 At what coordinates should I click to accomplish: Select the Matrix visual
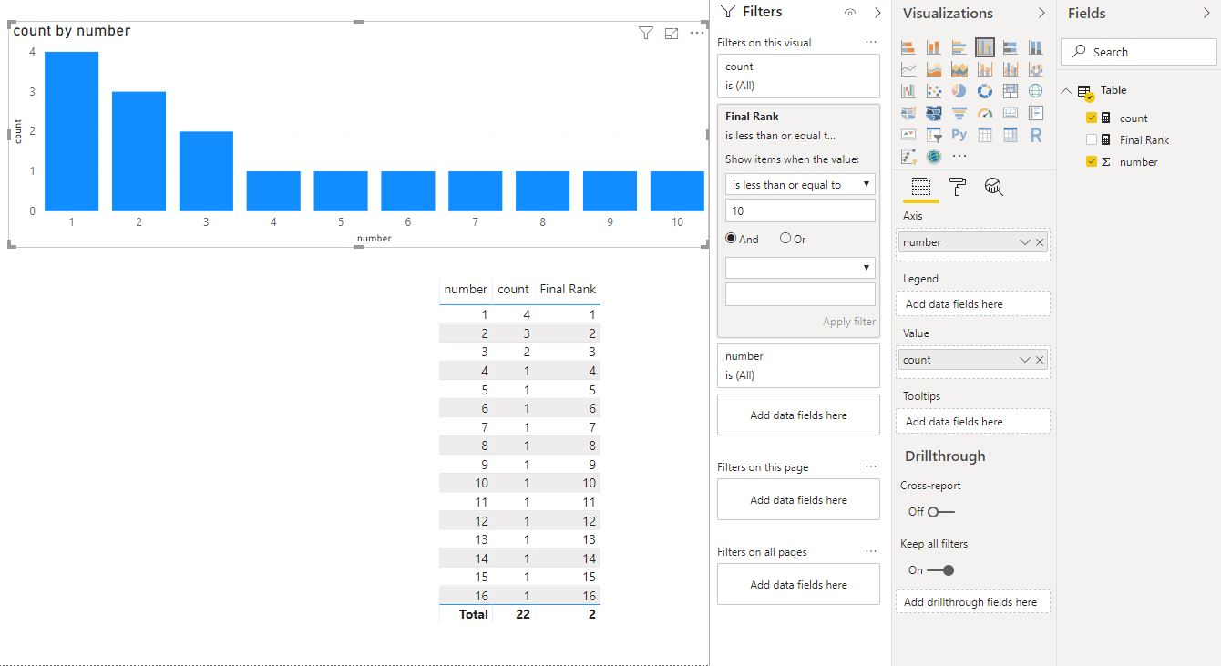[x=1011, y=135]
